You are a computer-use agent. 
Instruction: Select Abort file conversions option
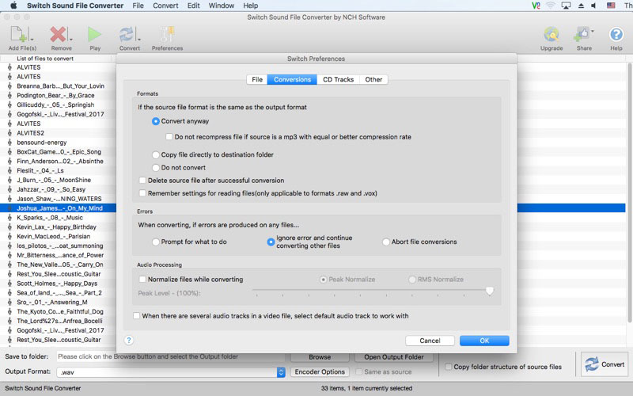point(386,242)
